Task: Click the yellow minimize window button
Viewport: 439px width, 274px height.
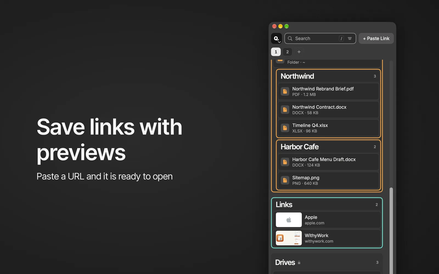Action: (x=280, y=26)
